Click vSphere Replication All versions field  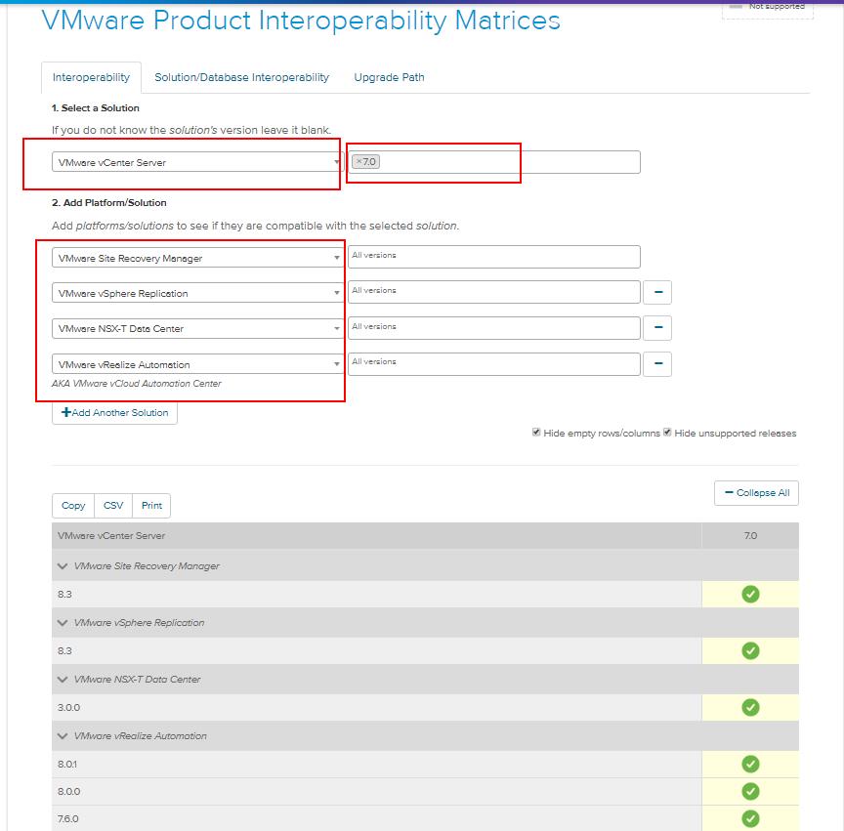tap(494, 292)
